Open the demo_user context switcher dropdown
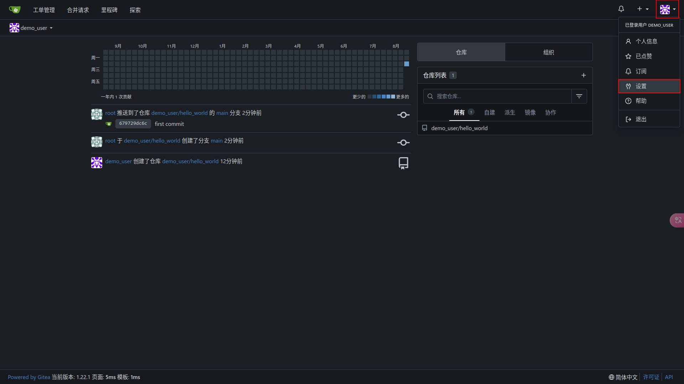Image resolution: width=684 pixels, height=384 pixels. pyautogui.click(x=31, y=28)
